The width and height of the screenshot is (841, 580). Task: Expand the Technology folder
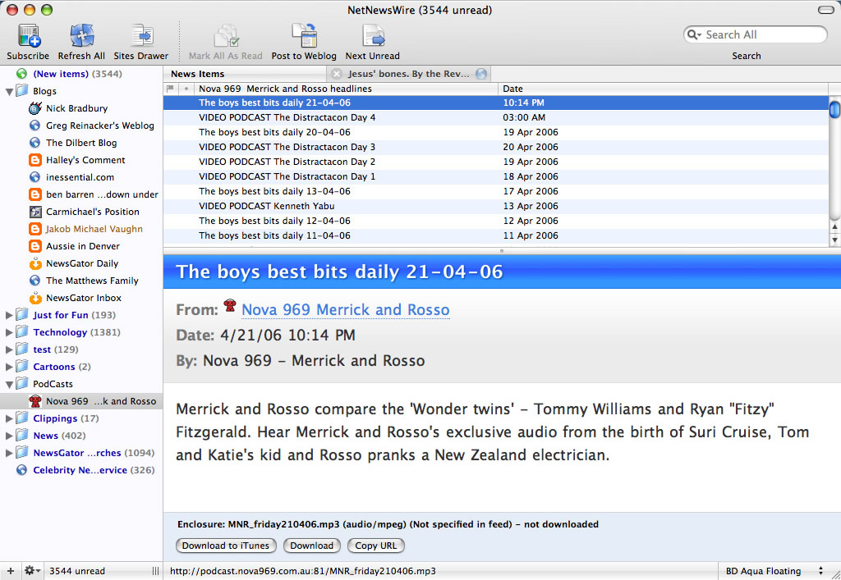click(10, 332)
